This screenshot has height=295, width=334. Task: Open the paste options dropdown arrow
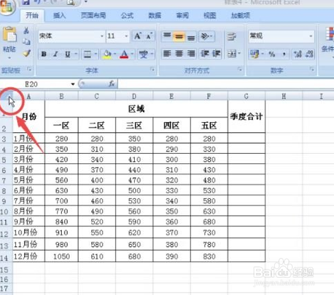10,58
